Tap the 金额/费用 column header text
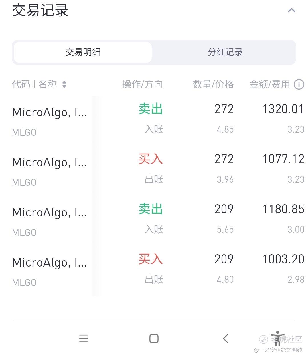308x357 pixels. 269,84
